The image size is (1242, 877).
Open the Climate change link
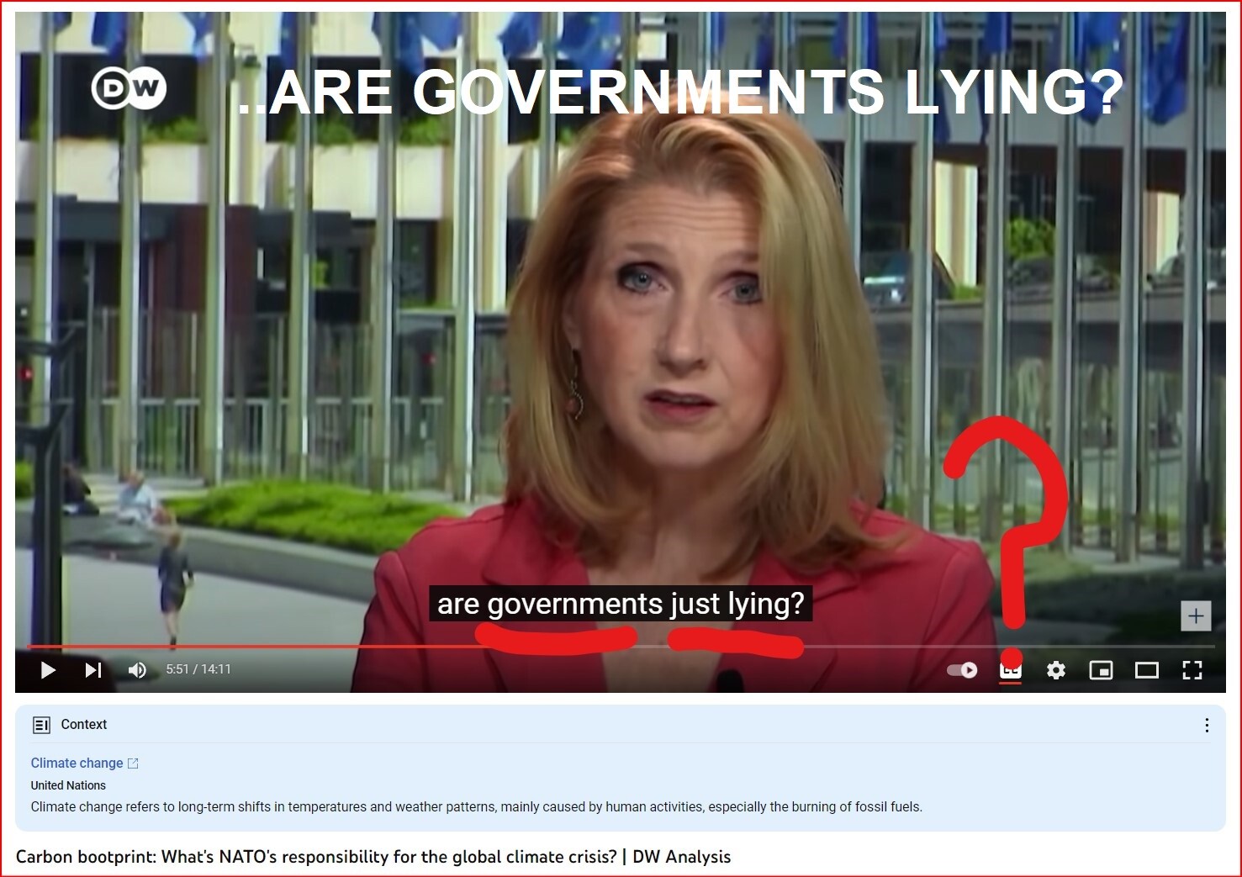point(77,763)
